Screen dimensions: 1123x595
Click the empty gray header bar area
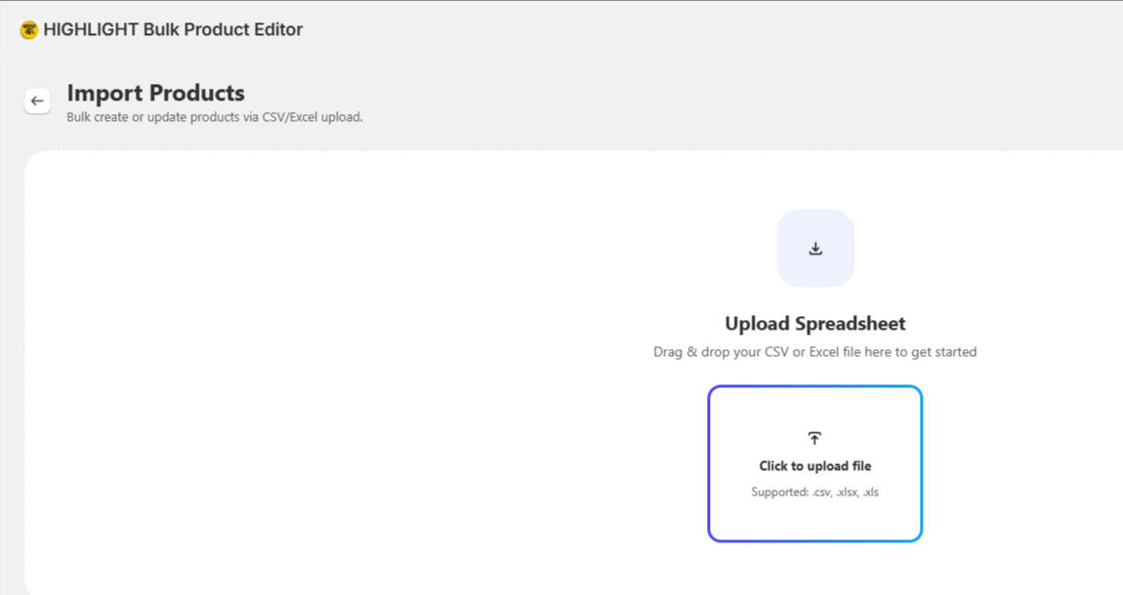716,30
